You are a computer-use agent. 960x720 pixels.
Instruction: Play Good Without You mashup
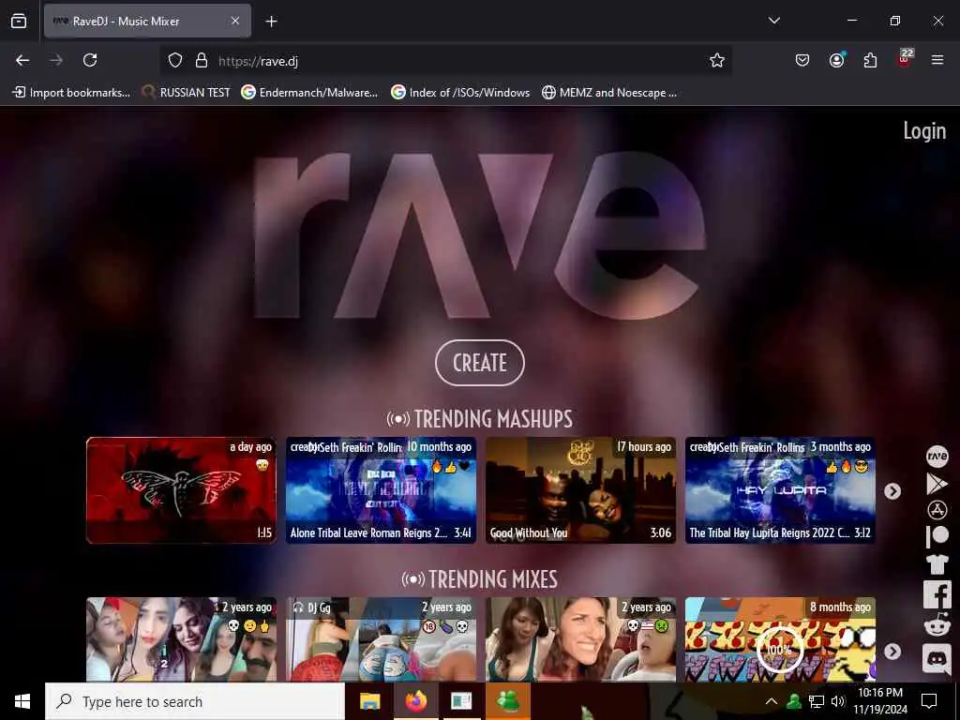click(580, 489)
